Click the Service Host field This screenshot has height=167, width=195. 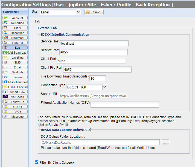click(x=94, y=43)
